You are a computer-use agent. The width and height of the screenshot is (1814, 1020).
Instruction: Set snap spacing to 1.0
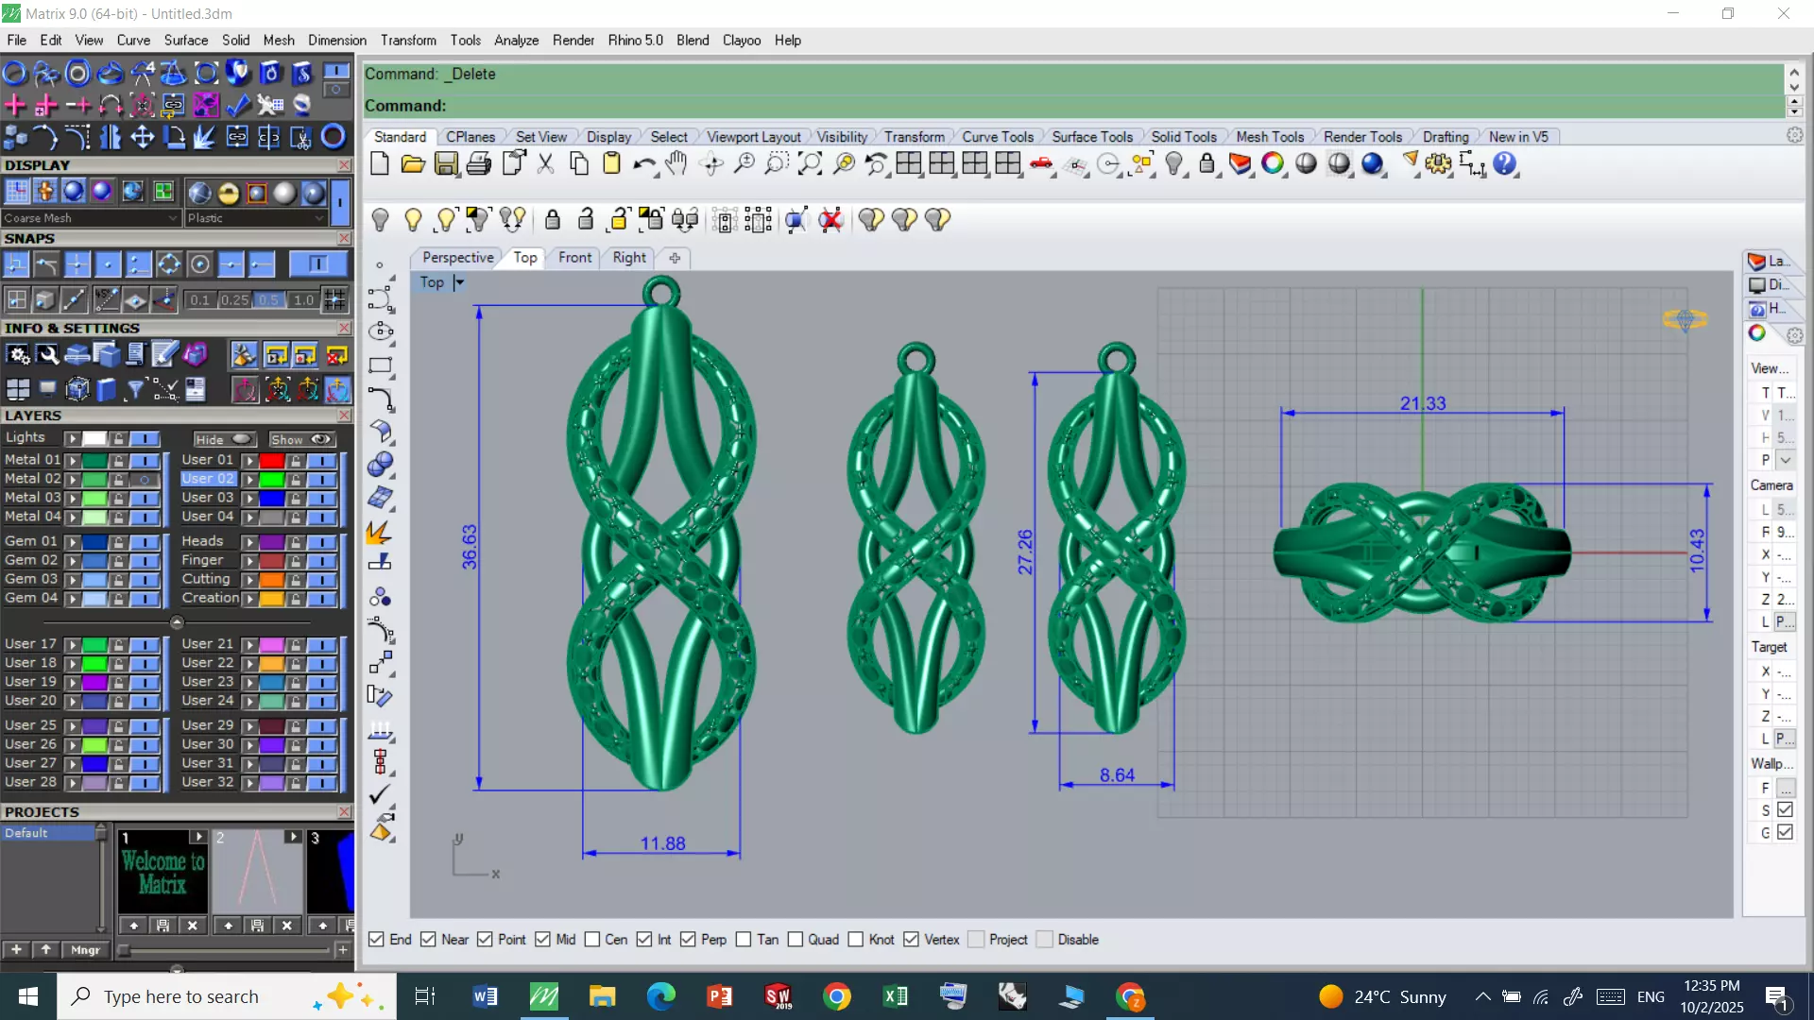pyautogui.click(x=302, y=300)
